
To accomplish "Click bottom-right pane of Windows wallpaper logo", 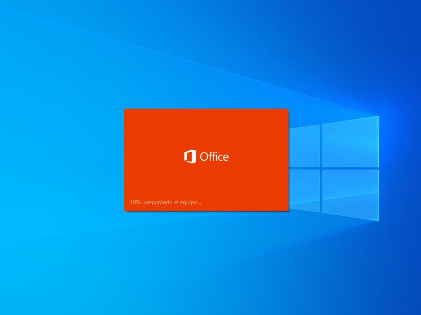I will coord(349,192).
